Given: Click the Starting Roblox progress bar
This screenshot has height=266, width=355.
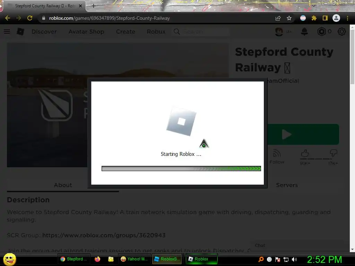Looking at the screenshot, I should [181, 169].
